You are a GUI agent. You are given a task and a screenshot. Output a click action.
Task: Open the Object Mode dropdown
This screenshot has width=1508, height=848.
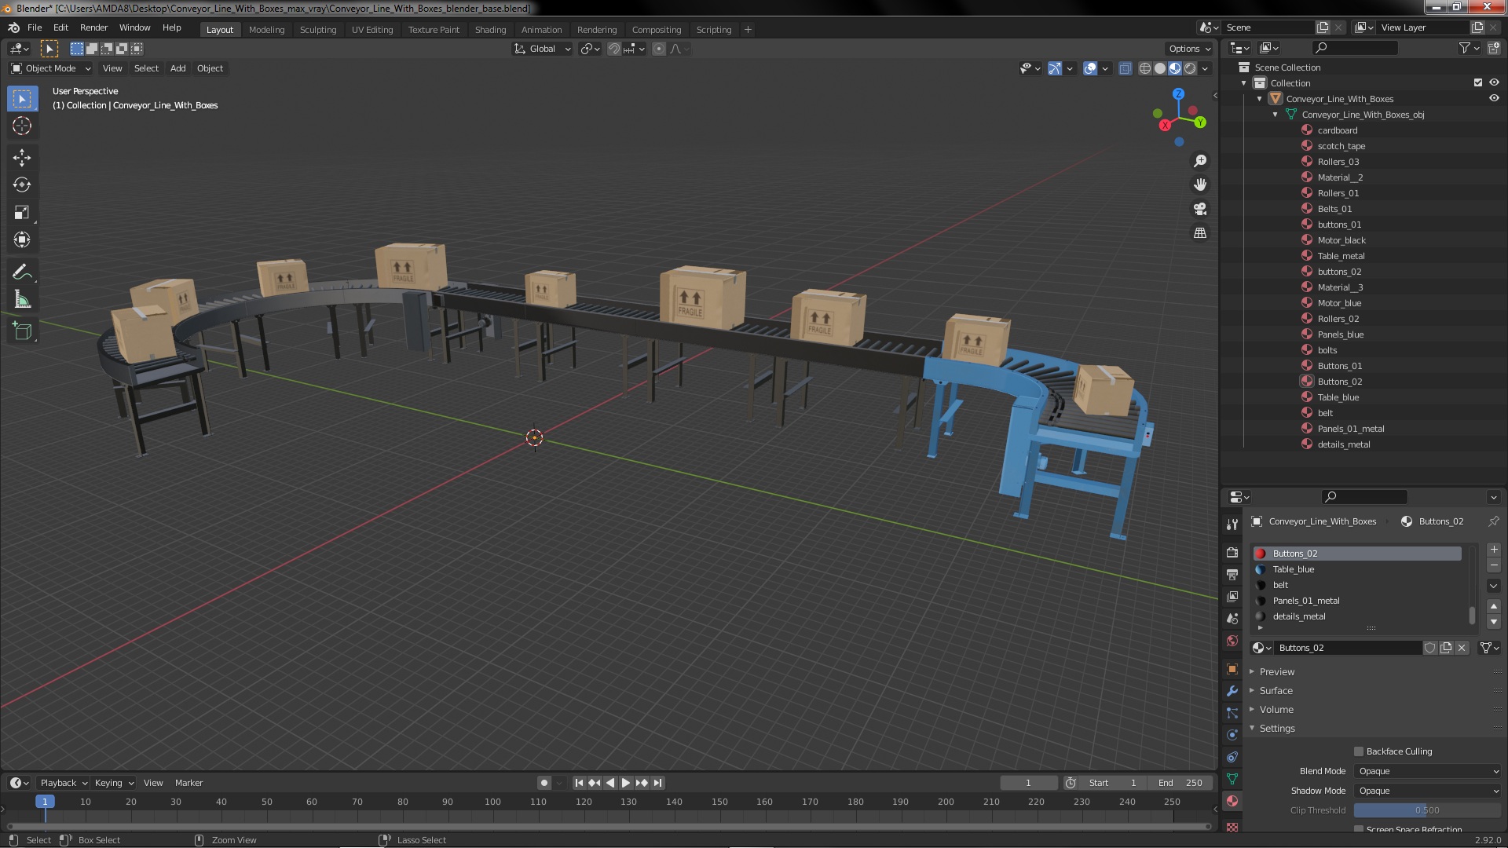51,68
